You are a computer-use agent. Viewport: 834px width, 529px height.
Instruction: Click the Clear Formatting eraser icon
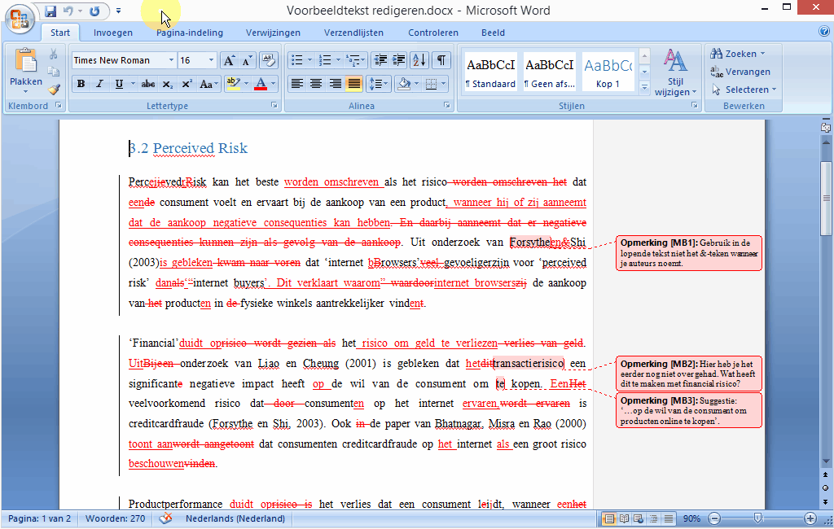coord(269,60)
